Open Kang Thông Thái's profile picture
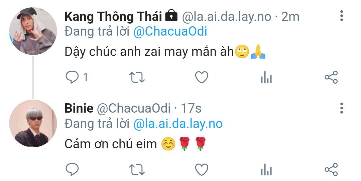 (33, 31)
